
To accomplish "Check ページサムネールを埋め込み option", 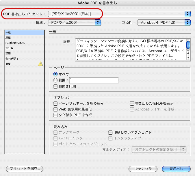I will tap(55, 103).
